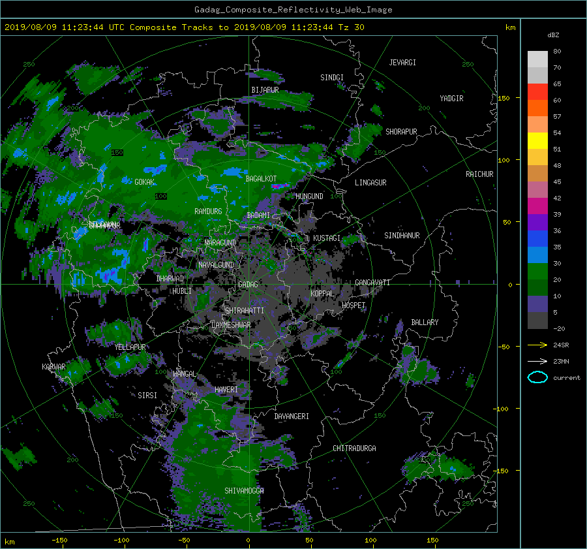587x549 pixels.
Task: Click the HUBLI city label
Action: (x=182, y=291)
